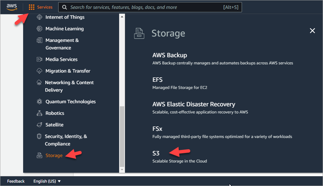Select the Storage category
The height and width of the screenshot is (186, 323).
54,155
